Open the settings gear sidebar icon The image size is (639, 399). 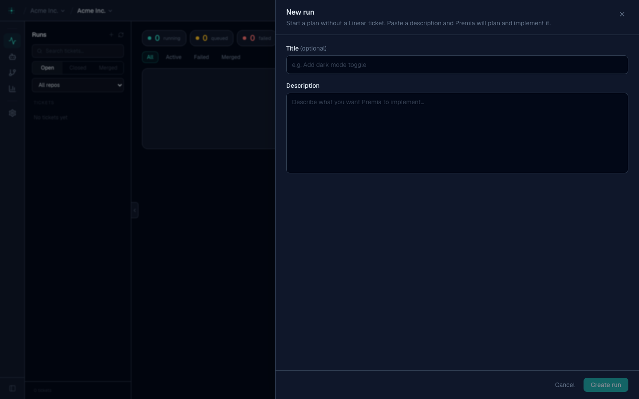click(12, 113)
